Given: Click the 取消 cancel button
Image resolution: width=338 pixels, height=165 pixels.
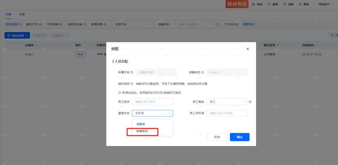Looking at the screenshot, I should pyautogui.click(x=217, y=137).
